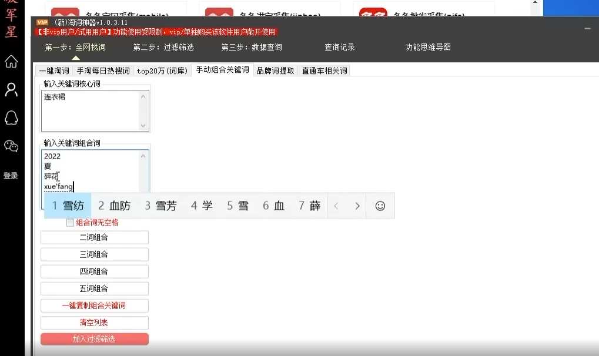Select the 直通车相关词 tab

[x=324, y=70]
